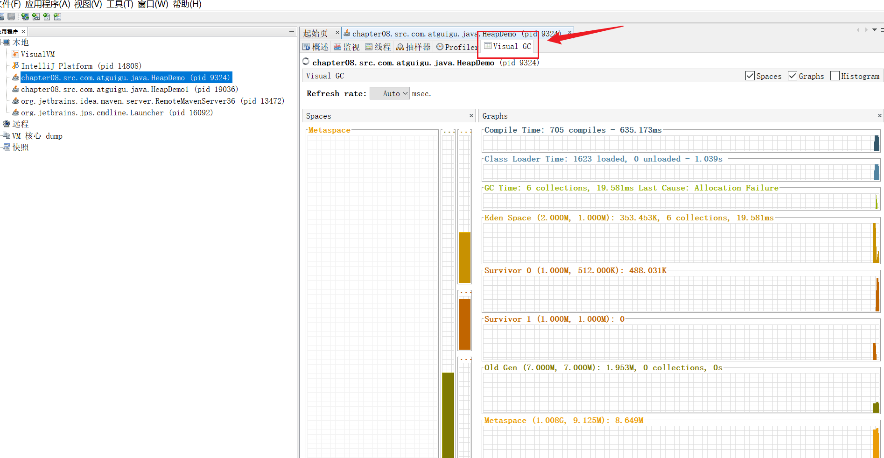Viewport: 884px width, 458px height.
Task: Close the 起始页 start page tab
Action: (x=337, y=33)
